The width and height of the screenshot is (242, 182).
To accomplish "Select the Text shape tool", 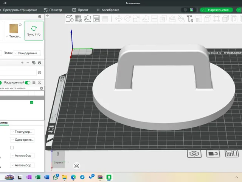I will [190, 19].
